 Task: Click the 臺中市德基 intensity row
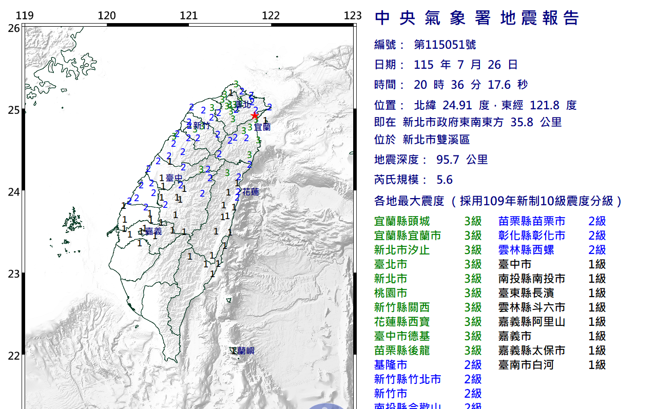pos(428,336)
